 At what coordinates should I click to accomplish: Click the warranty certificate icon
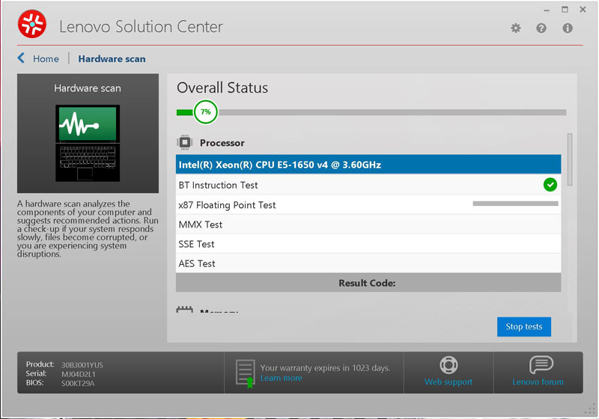[x=245, y=373]
